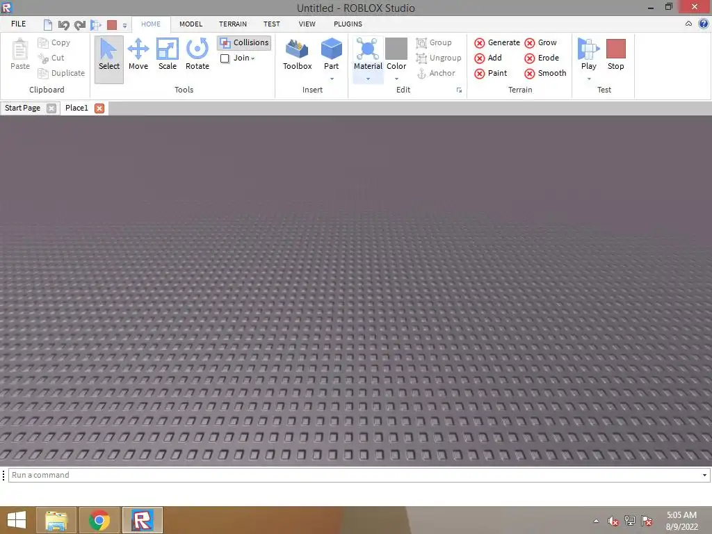Insert a new Part
This screenshot has height=534, width=712.
coord(331,50)
